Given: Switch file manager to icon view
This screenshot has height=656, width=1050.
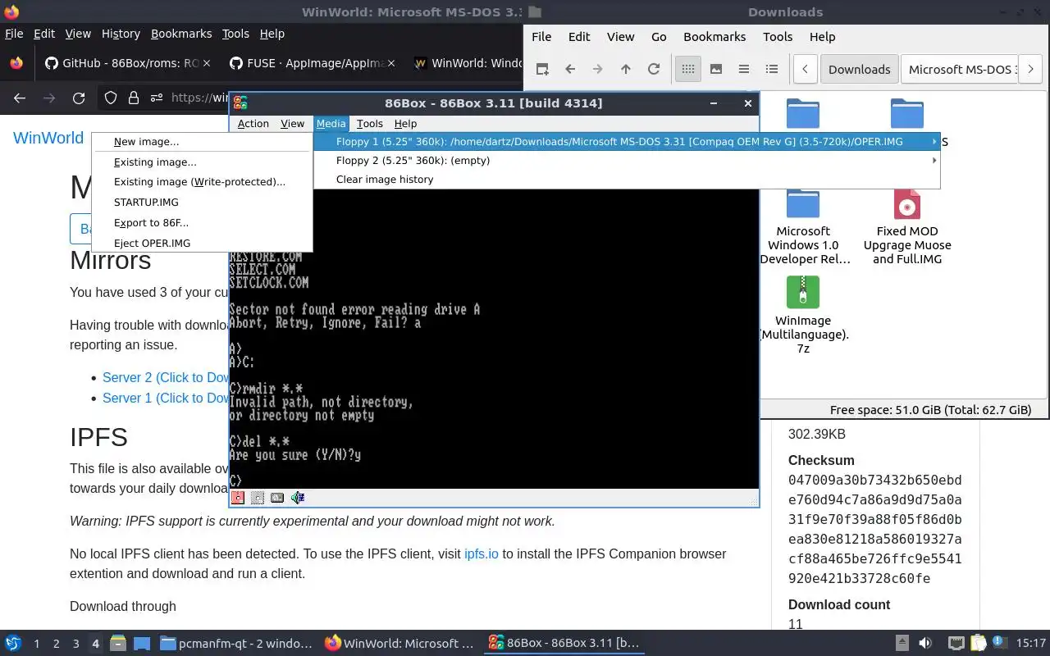Looking at the screenshot, I should click(688, 69).
